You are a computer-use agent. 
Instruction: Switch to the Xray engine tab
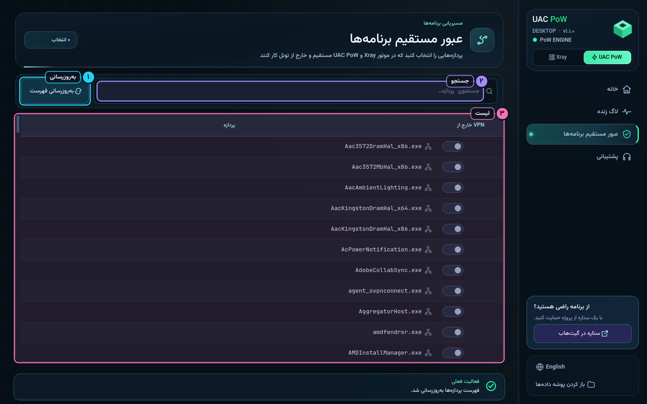[558, 57]
